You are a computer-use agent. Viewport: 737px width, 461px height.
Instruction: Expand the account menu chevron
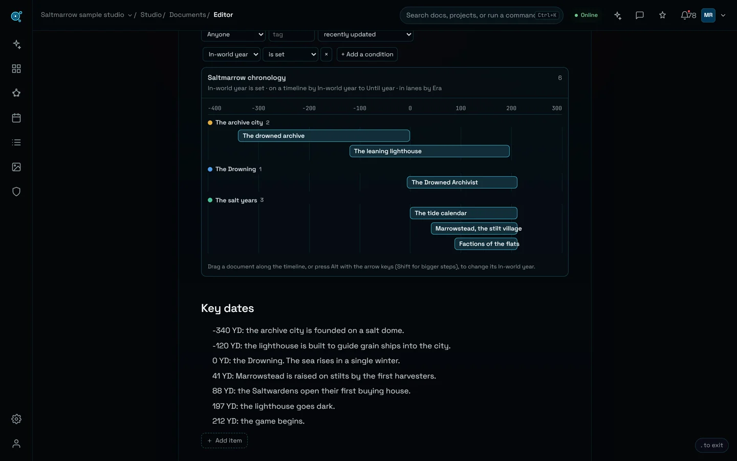click(723, 15)
